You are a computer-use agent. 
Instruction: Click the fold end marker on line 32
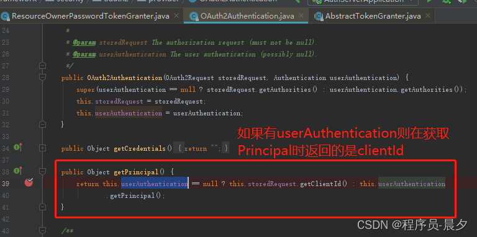click(43, 125)
